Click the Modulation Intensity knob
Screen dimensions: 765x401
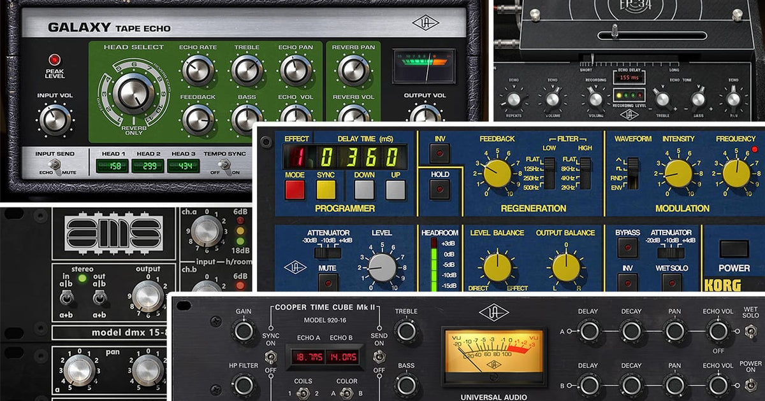coord(678,173)
